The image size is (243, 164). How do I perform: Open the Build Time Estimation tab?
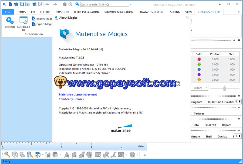pyautogui.click(x=221, y=102)
